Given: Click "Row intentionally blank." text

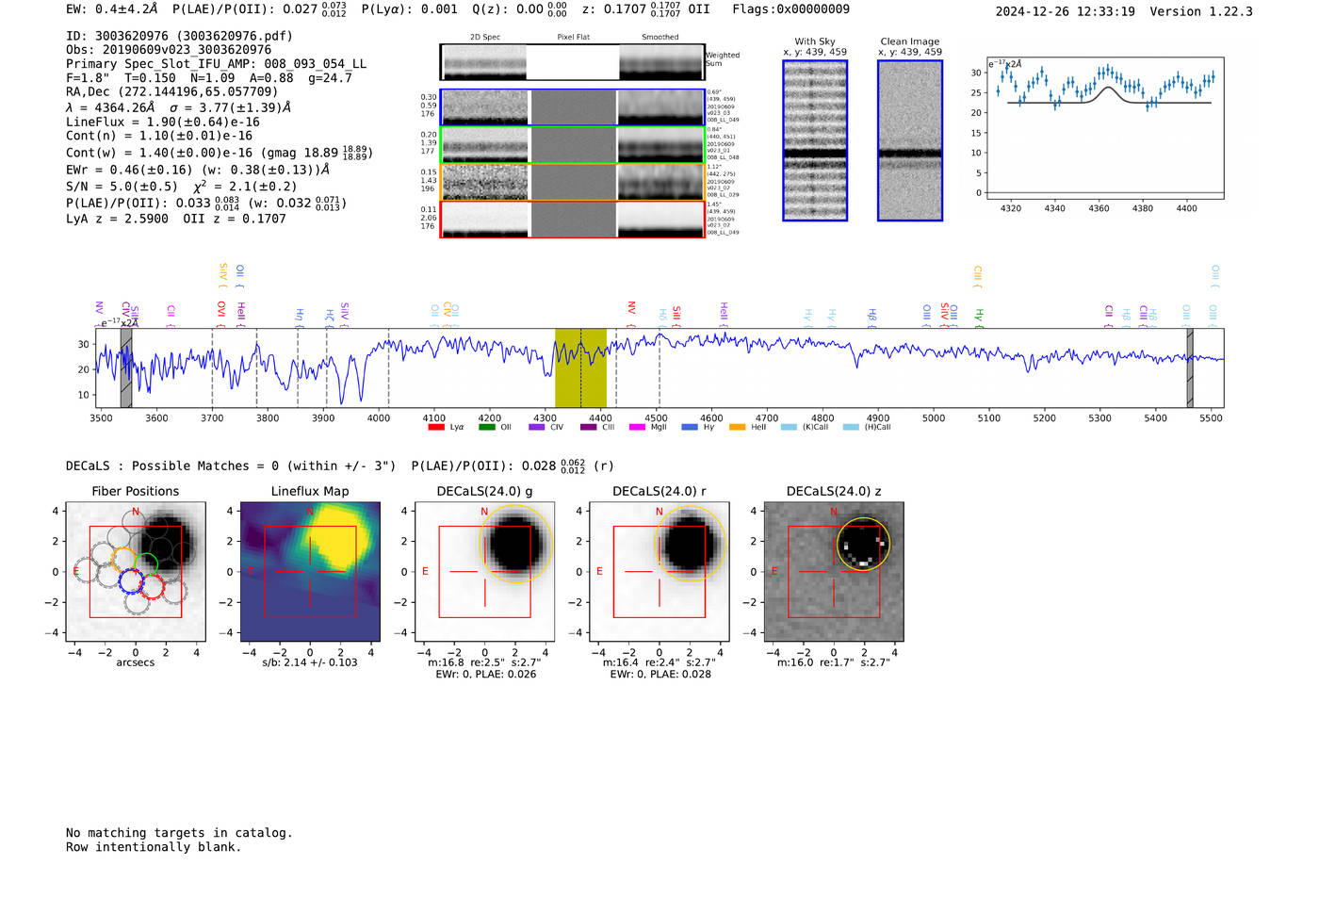Looking at the screenshot, I should (154, 847).
